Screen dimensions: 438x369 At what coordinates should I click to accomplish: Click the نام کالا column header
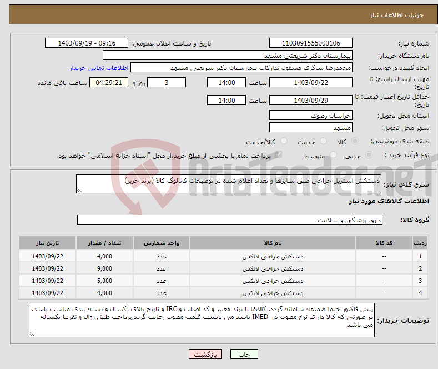(273, 243)
